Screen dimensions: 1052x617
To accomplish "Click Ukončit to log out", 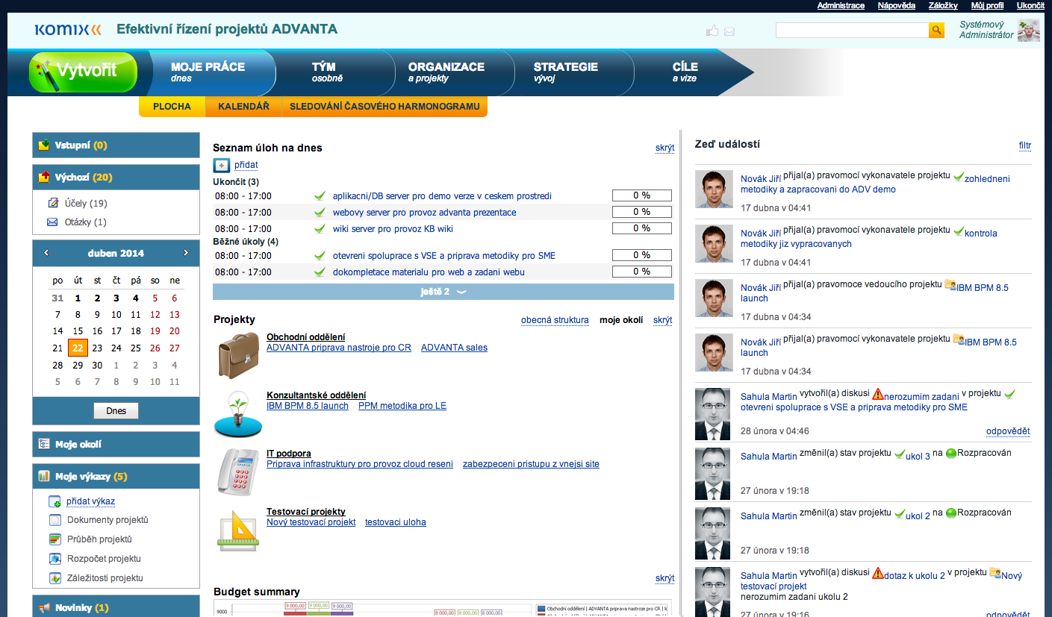I will click(x=1030, y=5).
